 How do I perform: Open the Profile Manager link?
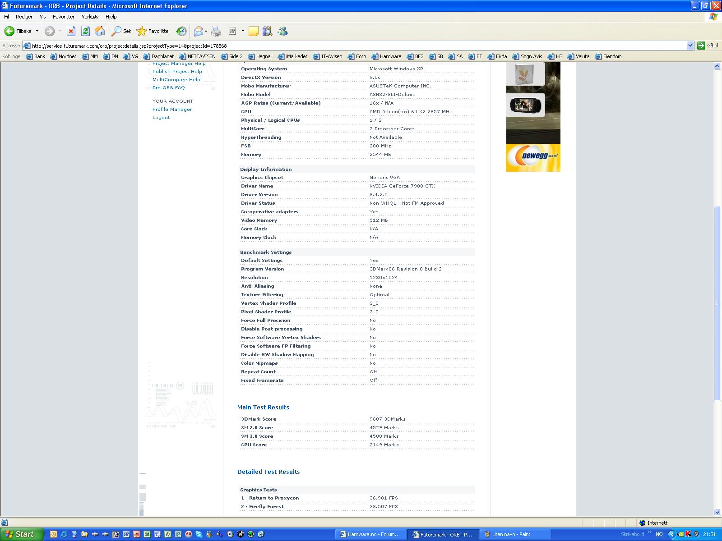(172, 109)
